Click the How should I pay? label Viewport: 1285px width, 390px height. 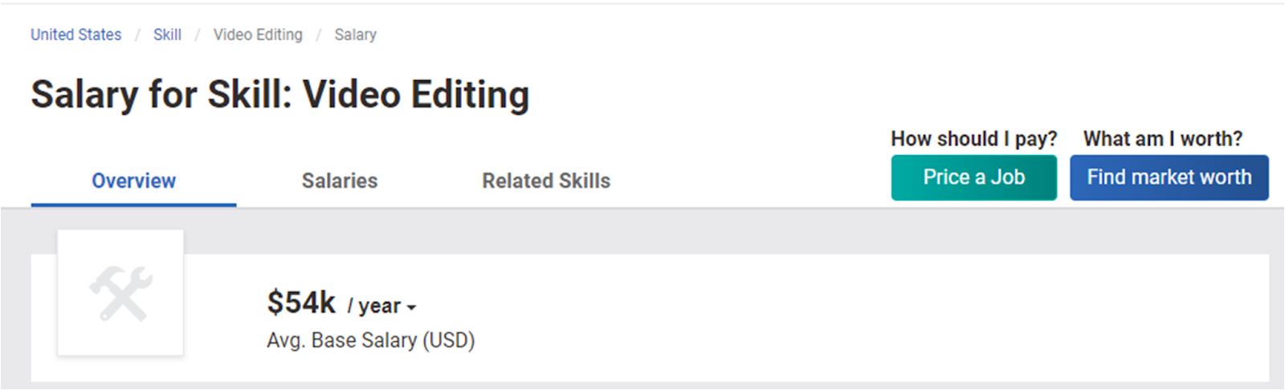point(973,139)
